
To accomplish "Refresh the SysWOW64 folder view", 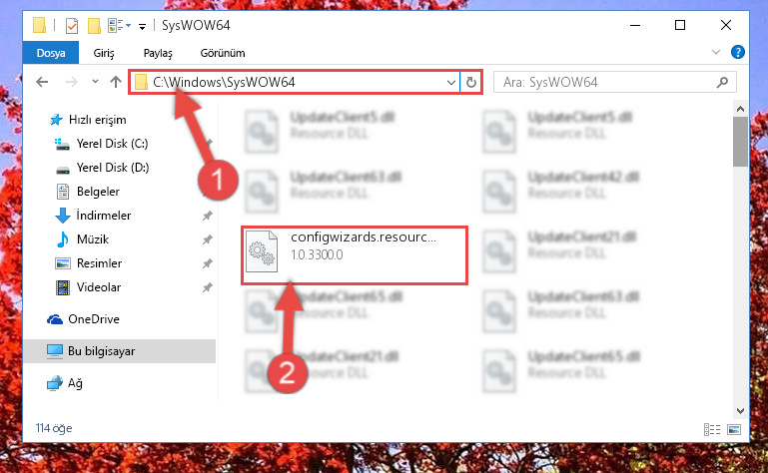I will pyautogui.click(x=470, y=82).
